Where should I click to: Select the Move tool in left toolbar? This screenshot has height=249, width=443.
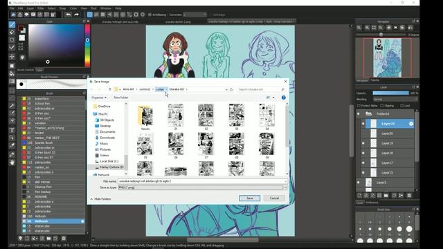click(12, 57)
